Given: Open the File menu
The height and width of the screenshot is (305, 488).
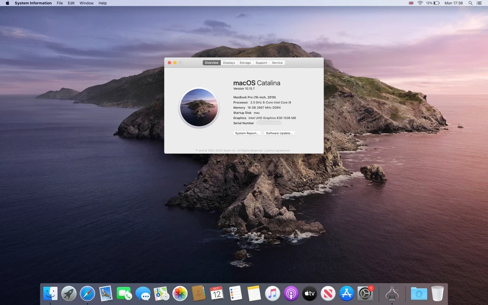Looking at the screenshot, I should (x=60, y=3).
